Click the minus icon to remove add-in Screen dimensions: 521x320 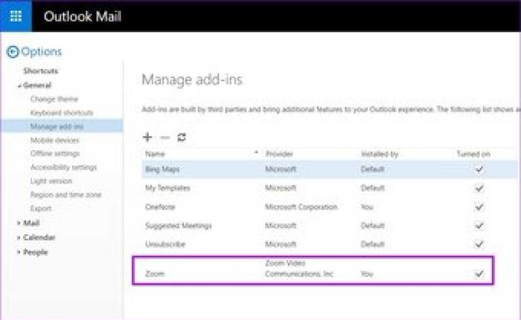[x=165, y=137]
